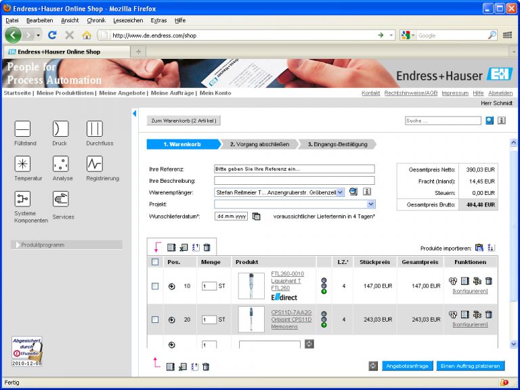Click the Services hand icon
This screenshot has width=520, height=390.
[x=60, y=199]
